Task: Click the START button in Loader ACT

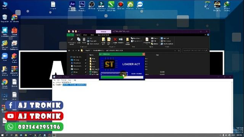Action: (x=124, y=74)
